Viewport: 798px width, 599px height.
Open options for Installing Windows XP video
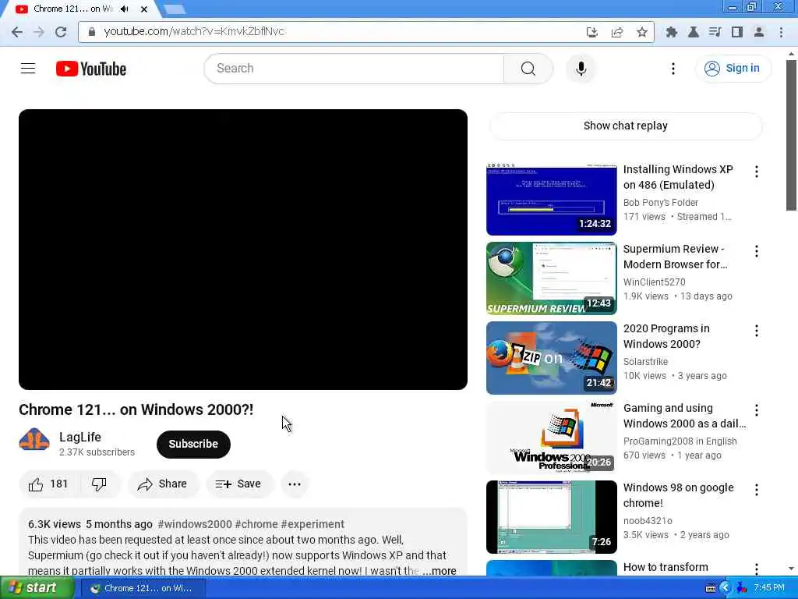756,172
